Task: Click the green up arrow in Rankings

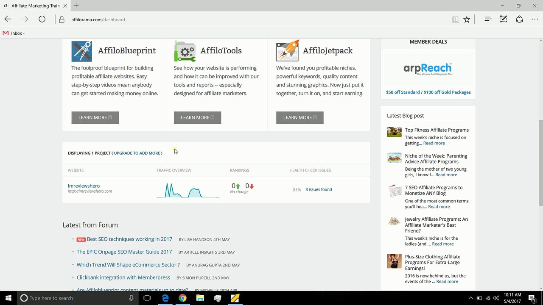Action: (x=238, y=186)
